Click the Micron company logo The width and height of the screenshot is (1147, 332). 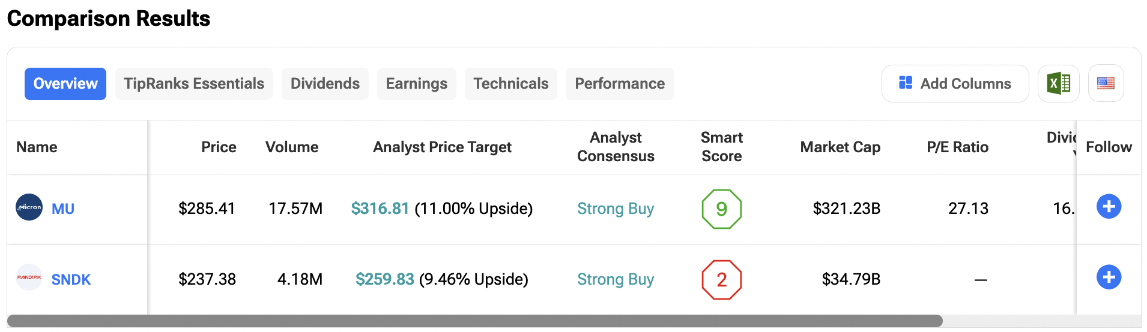[29, 207]
